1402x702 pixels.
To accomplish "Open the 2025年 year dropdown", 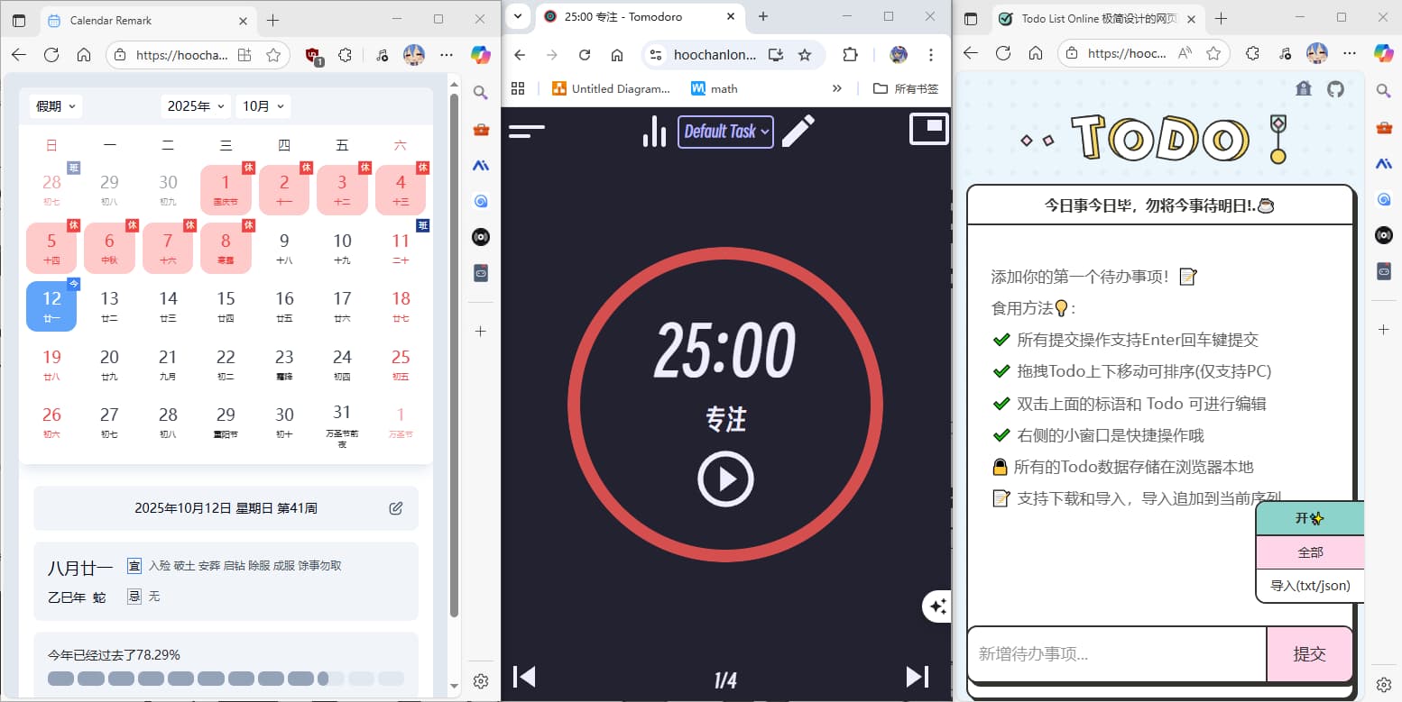I will pyautogui.click(x=195, y=106).
